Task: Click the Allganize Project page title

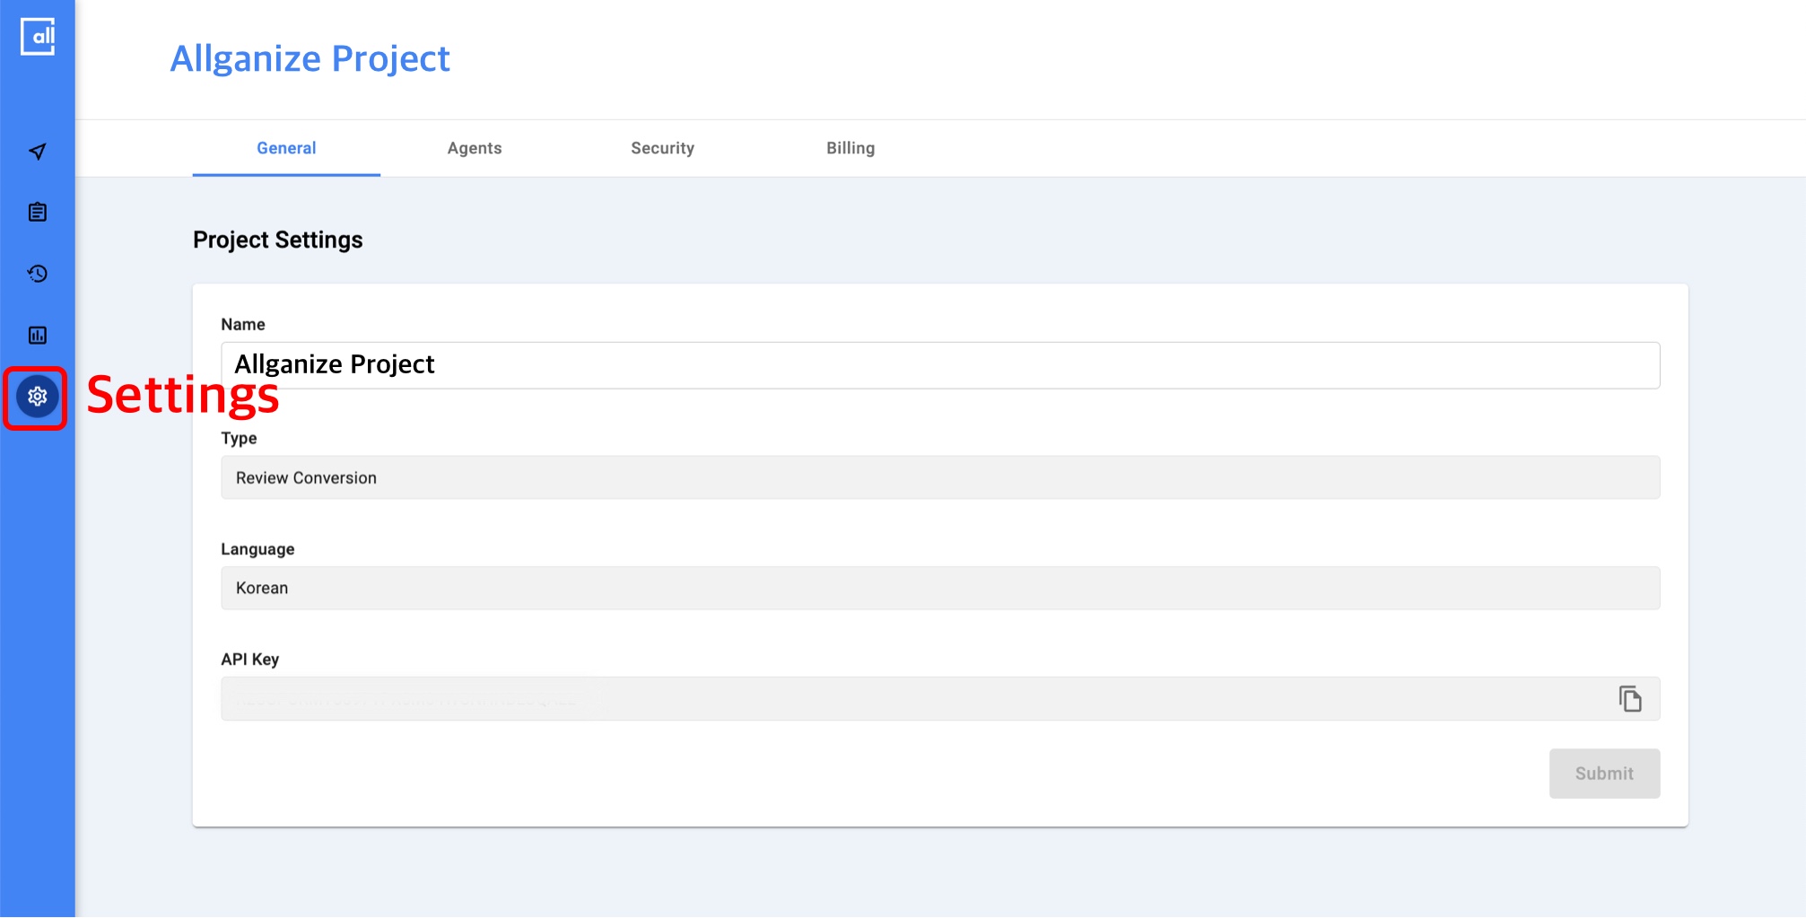Action: 310,59
